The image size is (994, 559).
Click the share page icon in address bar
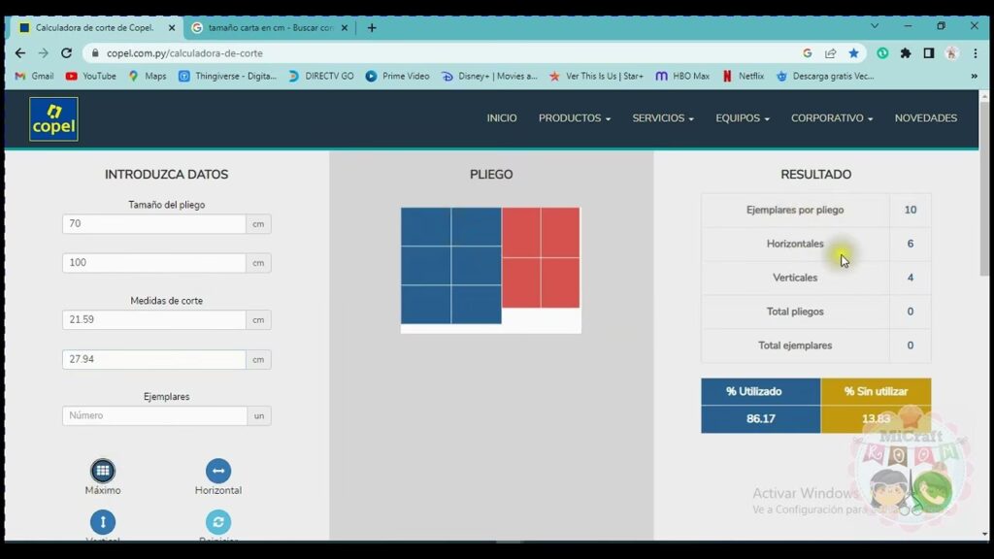(831, 53)
